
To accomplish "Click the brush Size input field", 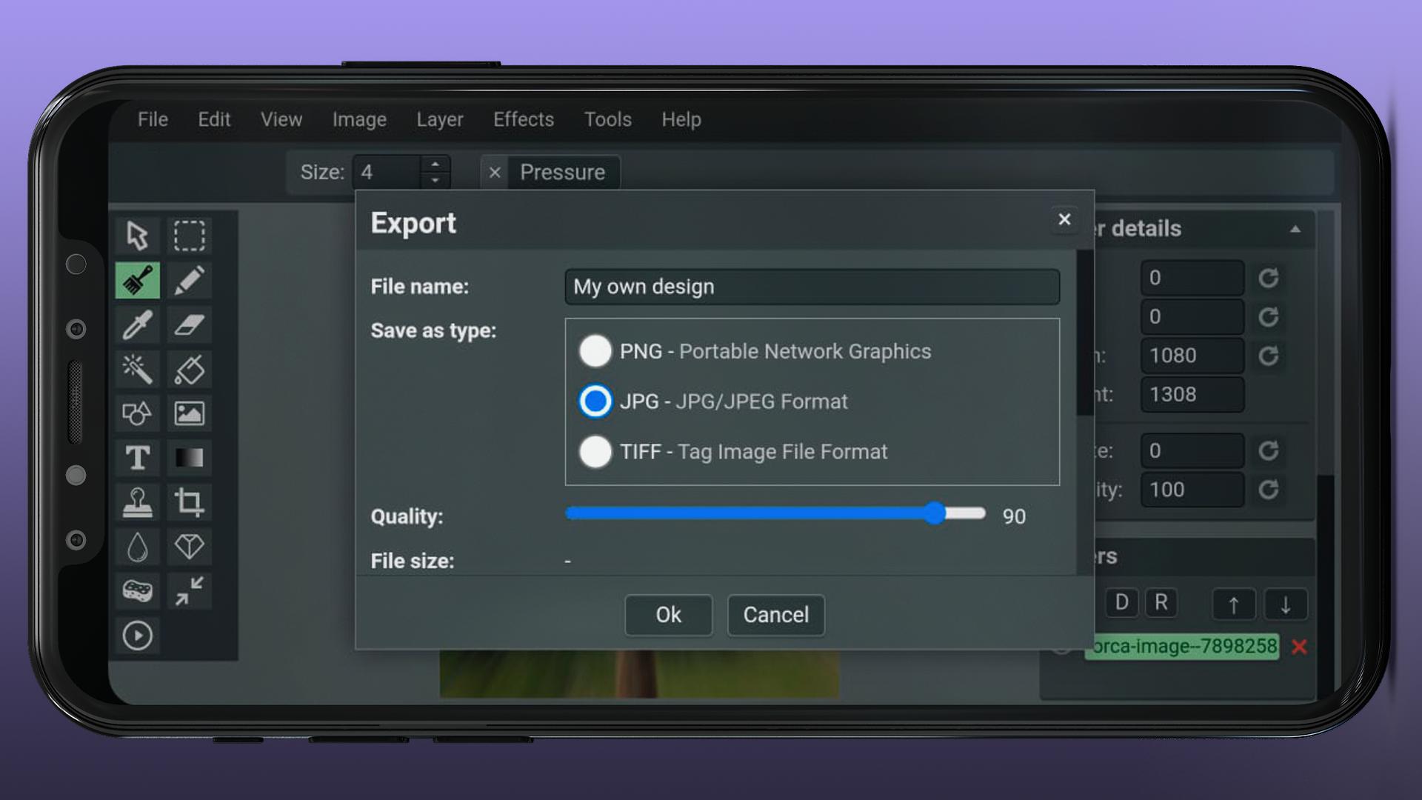I will pos(387,173).
